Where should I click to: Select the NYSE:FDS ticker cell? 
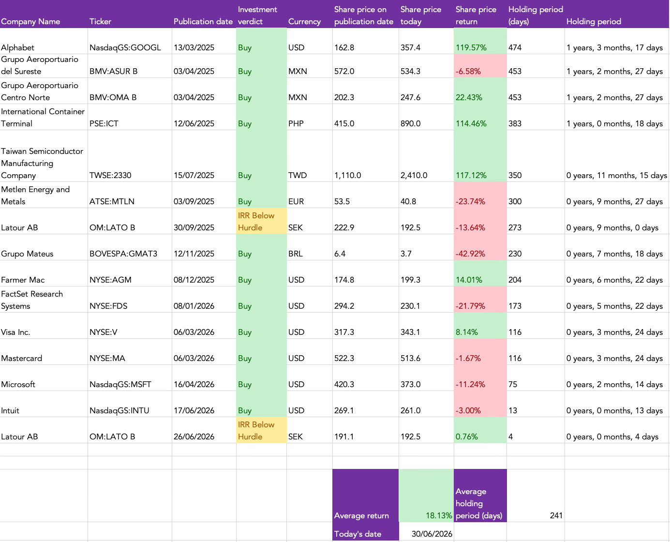[x=130, y=300]
